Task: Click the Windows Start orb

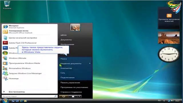Action: [5, 101]
